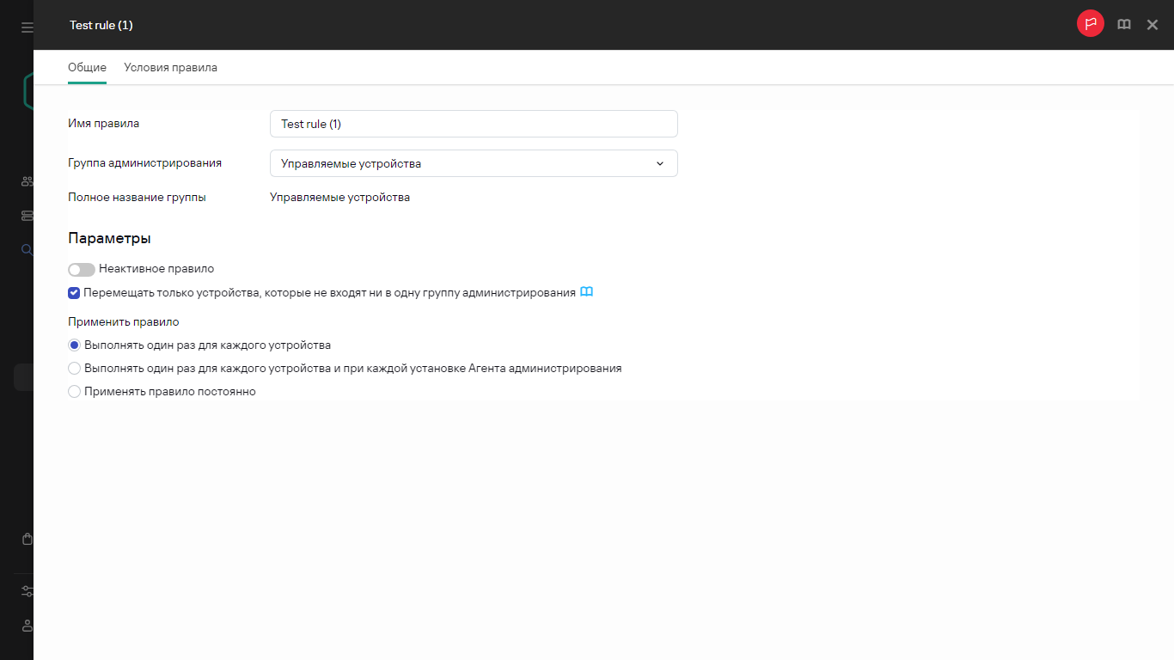Viewport: 1174px width, 660px height.
Task: Select the Общие tab
Action: coord(87,68)
